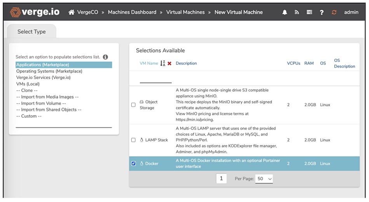Select Import from Volume option
Screen dimensions: 369x202
41,103
